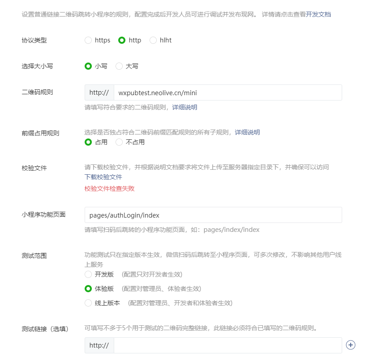Click the 协议类型 label
The width and height of the screenshot is (378, 361).
pyautogui.click(x=34, y=40)
